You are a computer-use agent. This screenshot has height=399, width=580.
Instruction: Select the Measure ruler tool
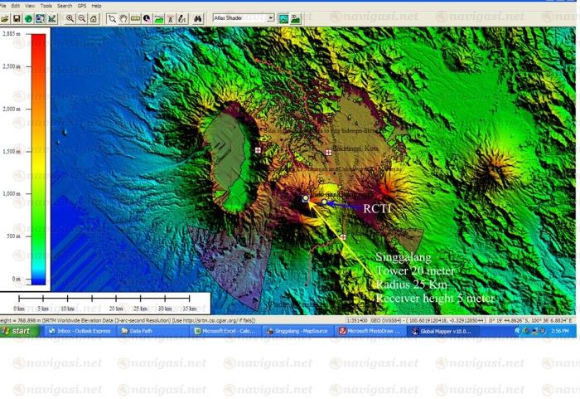point(135,17)
